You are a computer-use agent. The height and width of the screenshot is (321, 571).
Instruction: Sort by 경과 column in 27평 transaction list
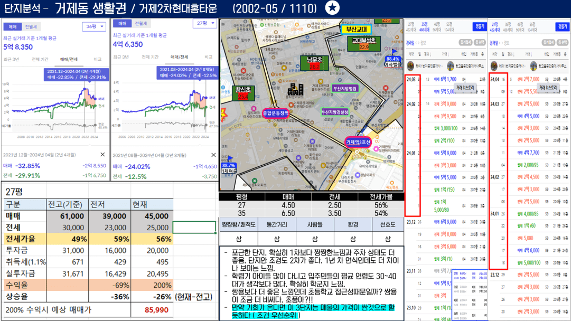click(x=510, y=54)
